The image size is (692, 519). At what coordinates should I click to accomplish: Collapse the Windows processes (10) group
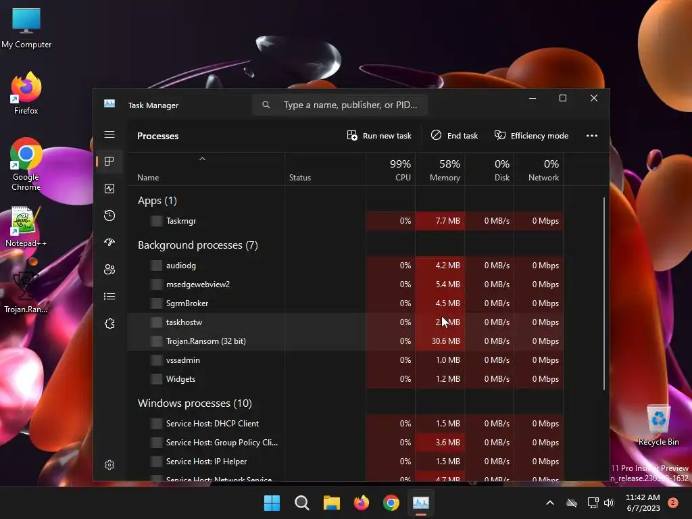(x=195, y=403)
